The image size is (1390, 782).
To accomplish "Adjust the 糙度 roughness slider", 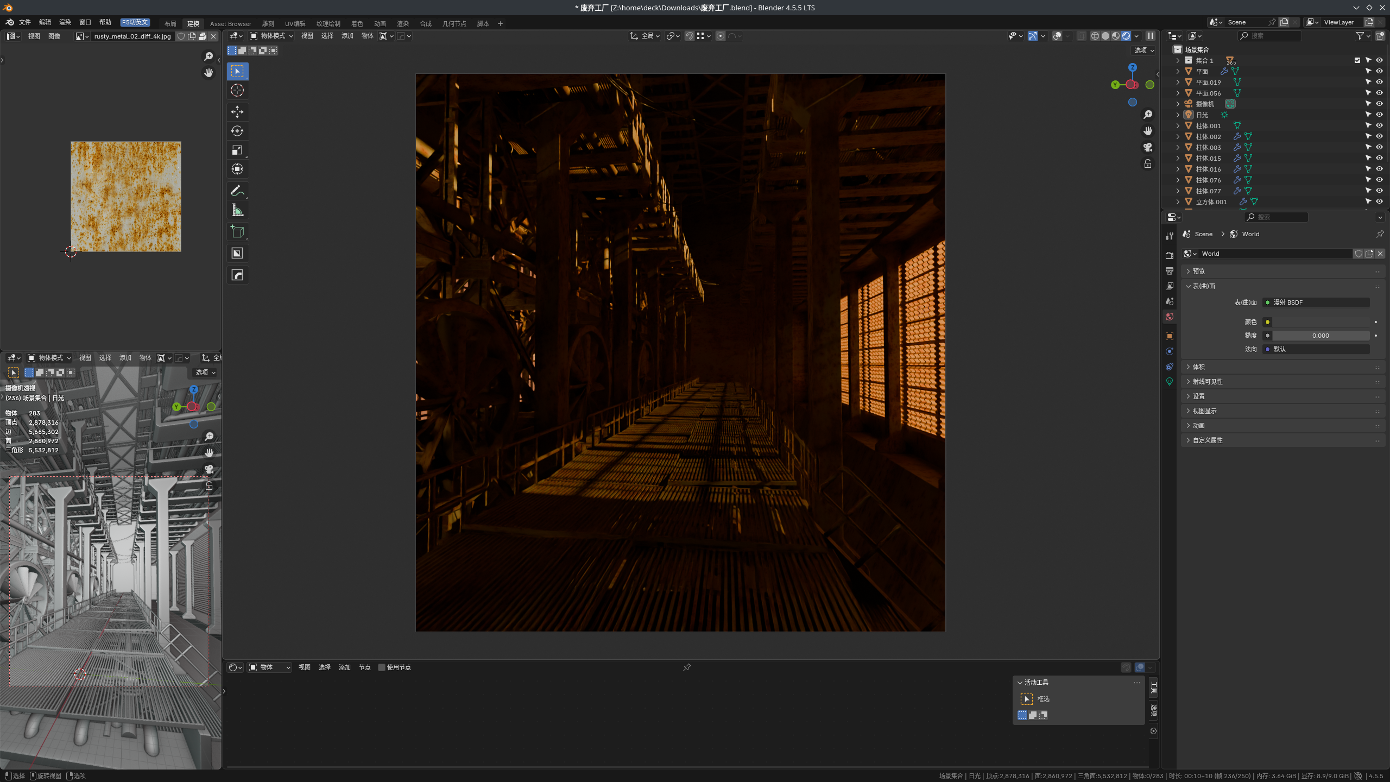I will (x=1320, y=336).
